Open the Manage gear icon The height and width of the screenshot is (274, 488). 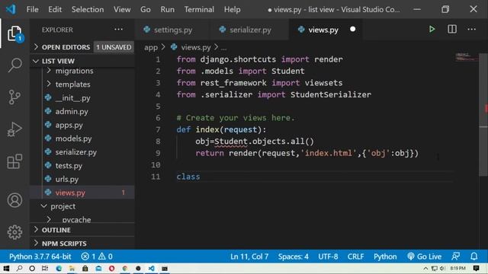(14, 232)
